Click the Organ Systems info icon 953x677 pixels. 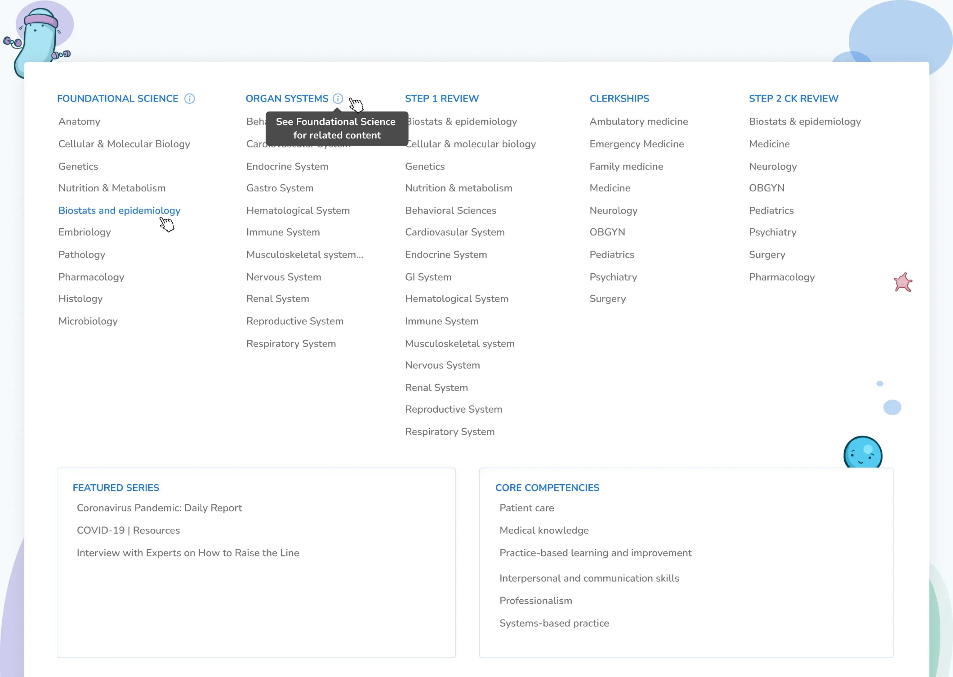[x=338, y=99]
